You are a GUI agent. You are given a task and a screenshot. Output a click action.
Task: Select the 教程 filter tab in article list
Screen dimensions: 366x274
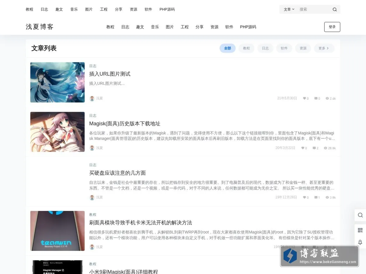pyautogui.click(x=246, y=48)
